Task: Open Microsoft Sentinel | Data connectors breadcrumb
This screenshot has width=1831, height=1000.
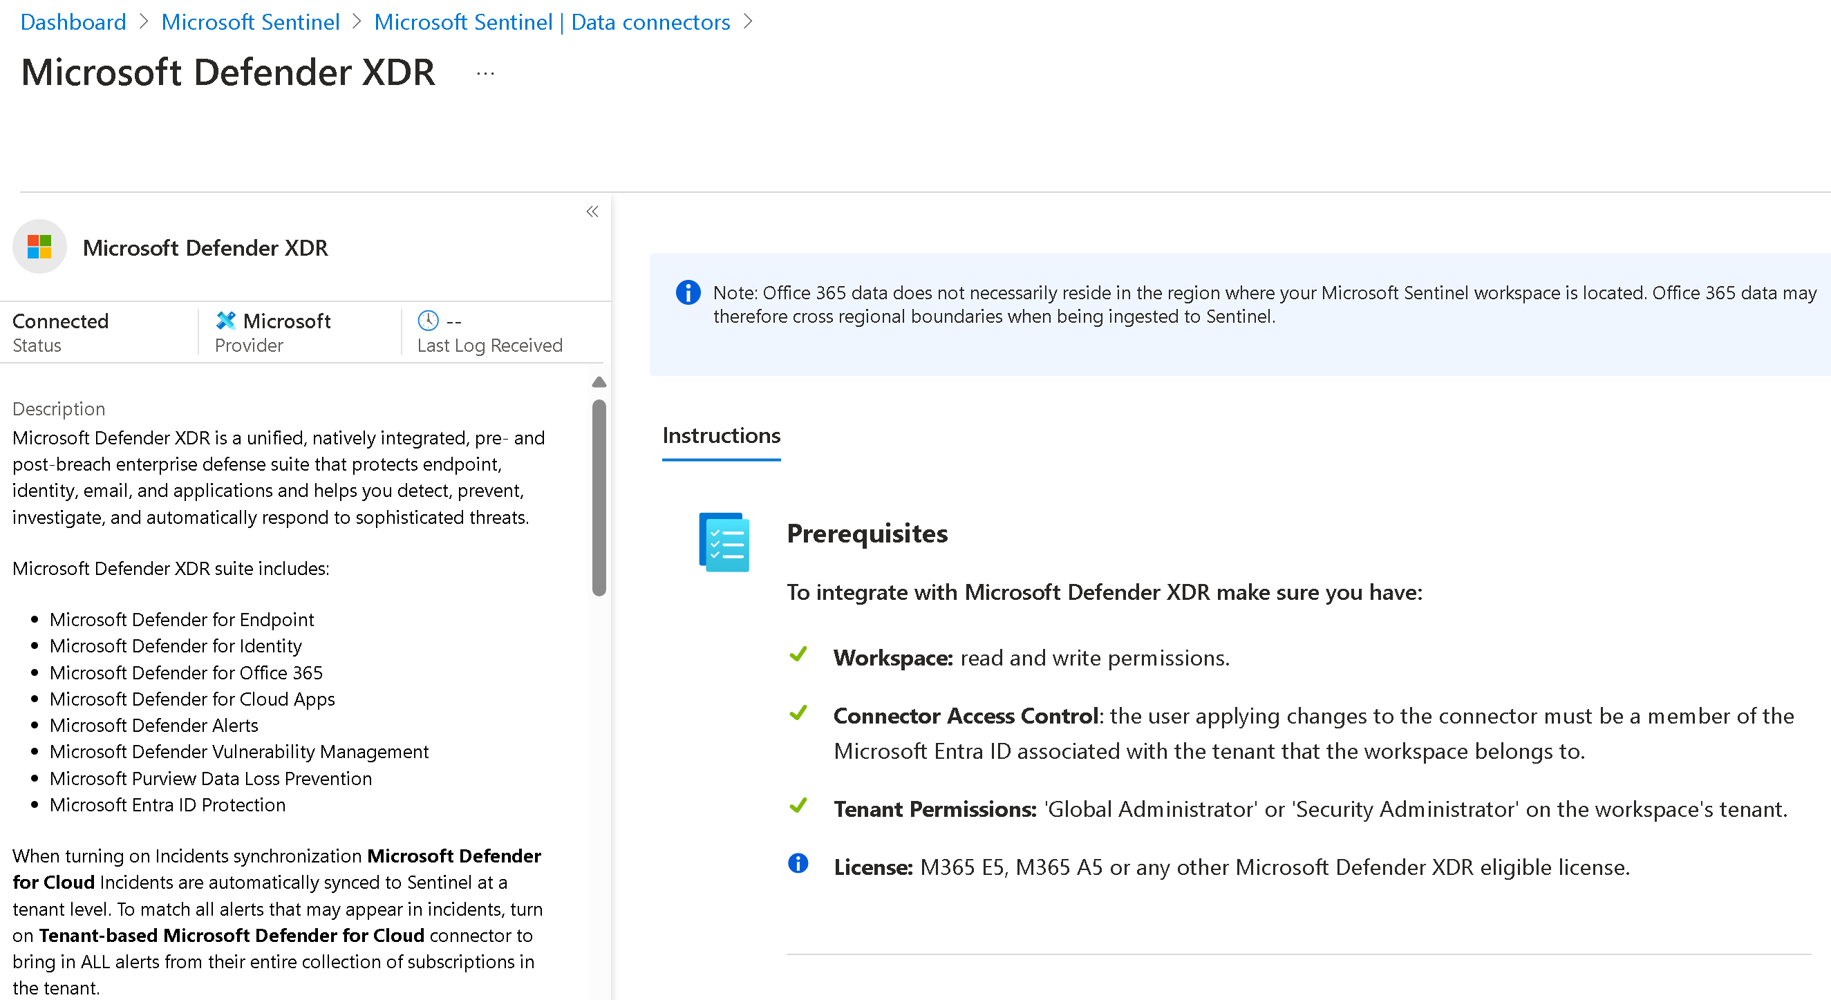Action: (x=552, y=22)
